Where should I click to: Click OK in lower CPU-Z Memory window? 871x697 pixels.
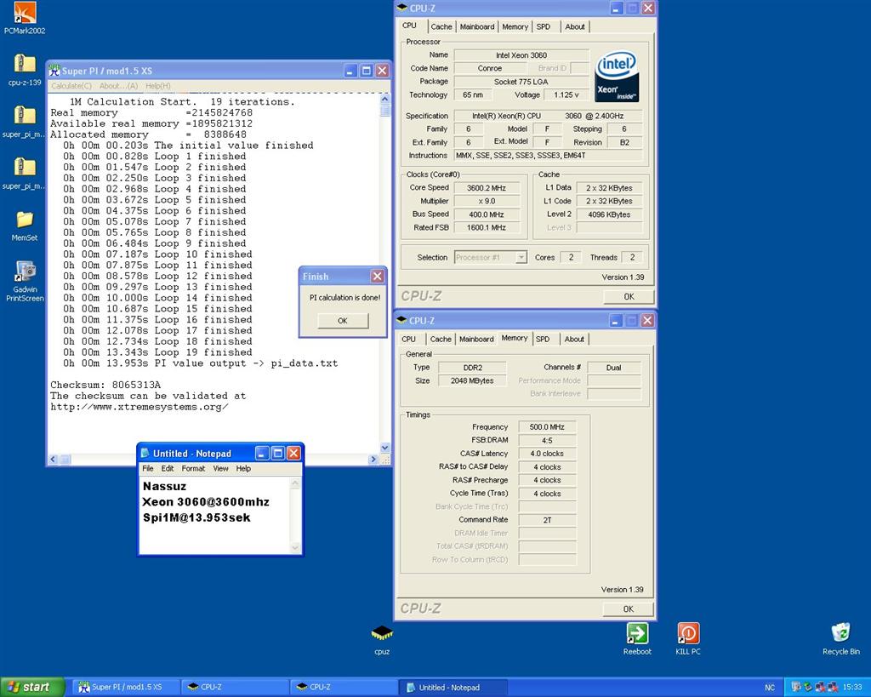coord(629,608)
